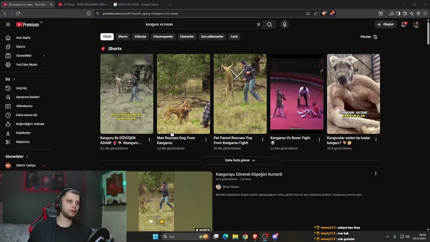The image size is (430, 242).
Task: Open the Brave Wallet icon
Action: (405, 13)
